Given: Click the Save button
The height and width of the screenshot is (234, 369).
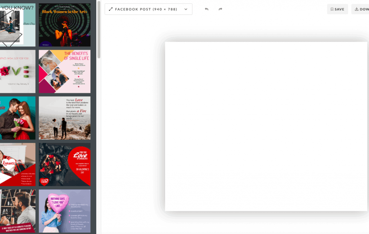Looking at the screenshot, I should [x=337, y=9].
